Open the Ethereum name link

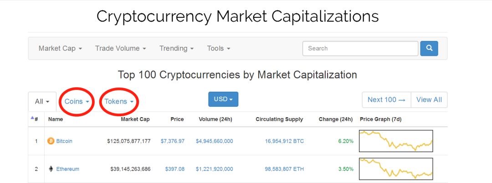point(67,169)
